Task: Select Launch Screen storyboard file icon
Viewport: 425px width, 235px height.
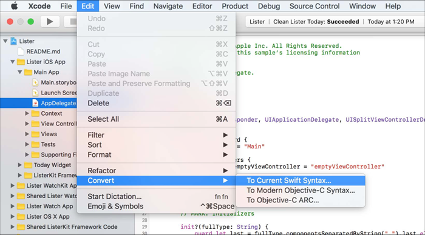Action: point(35,93)
